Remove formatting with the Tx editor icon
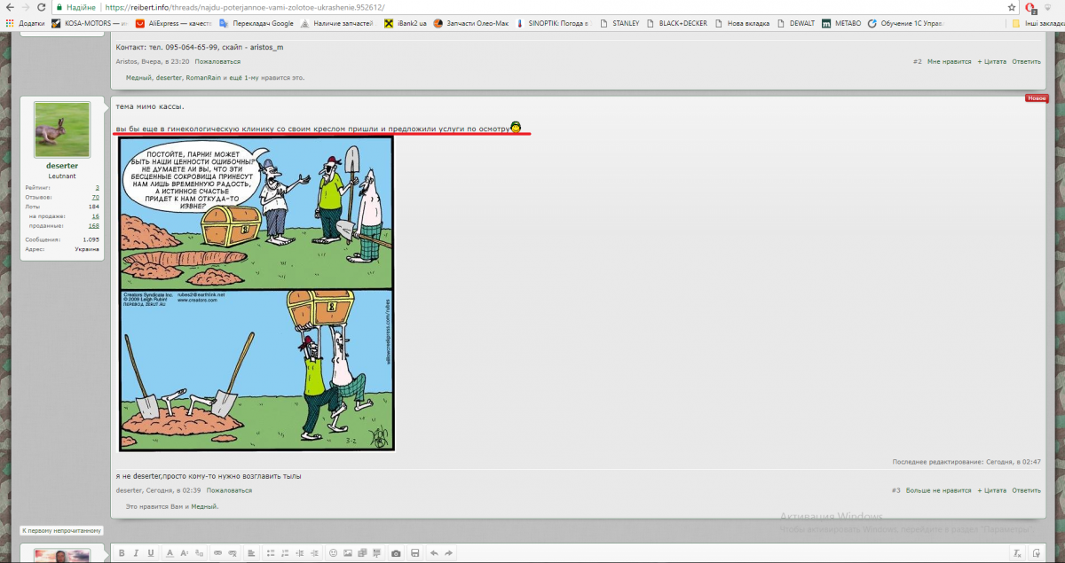The width and height of the screenshot is (1065, 563). (x=1018, y=553)
